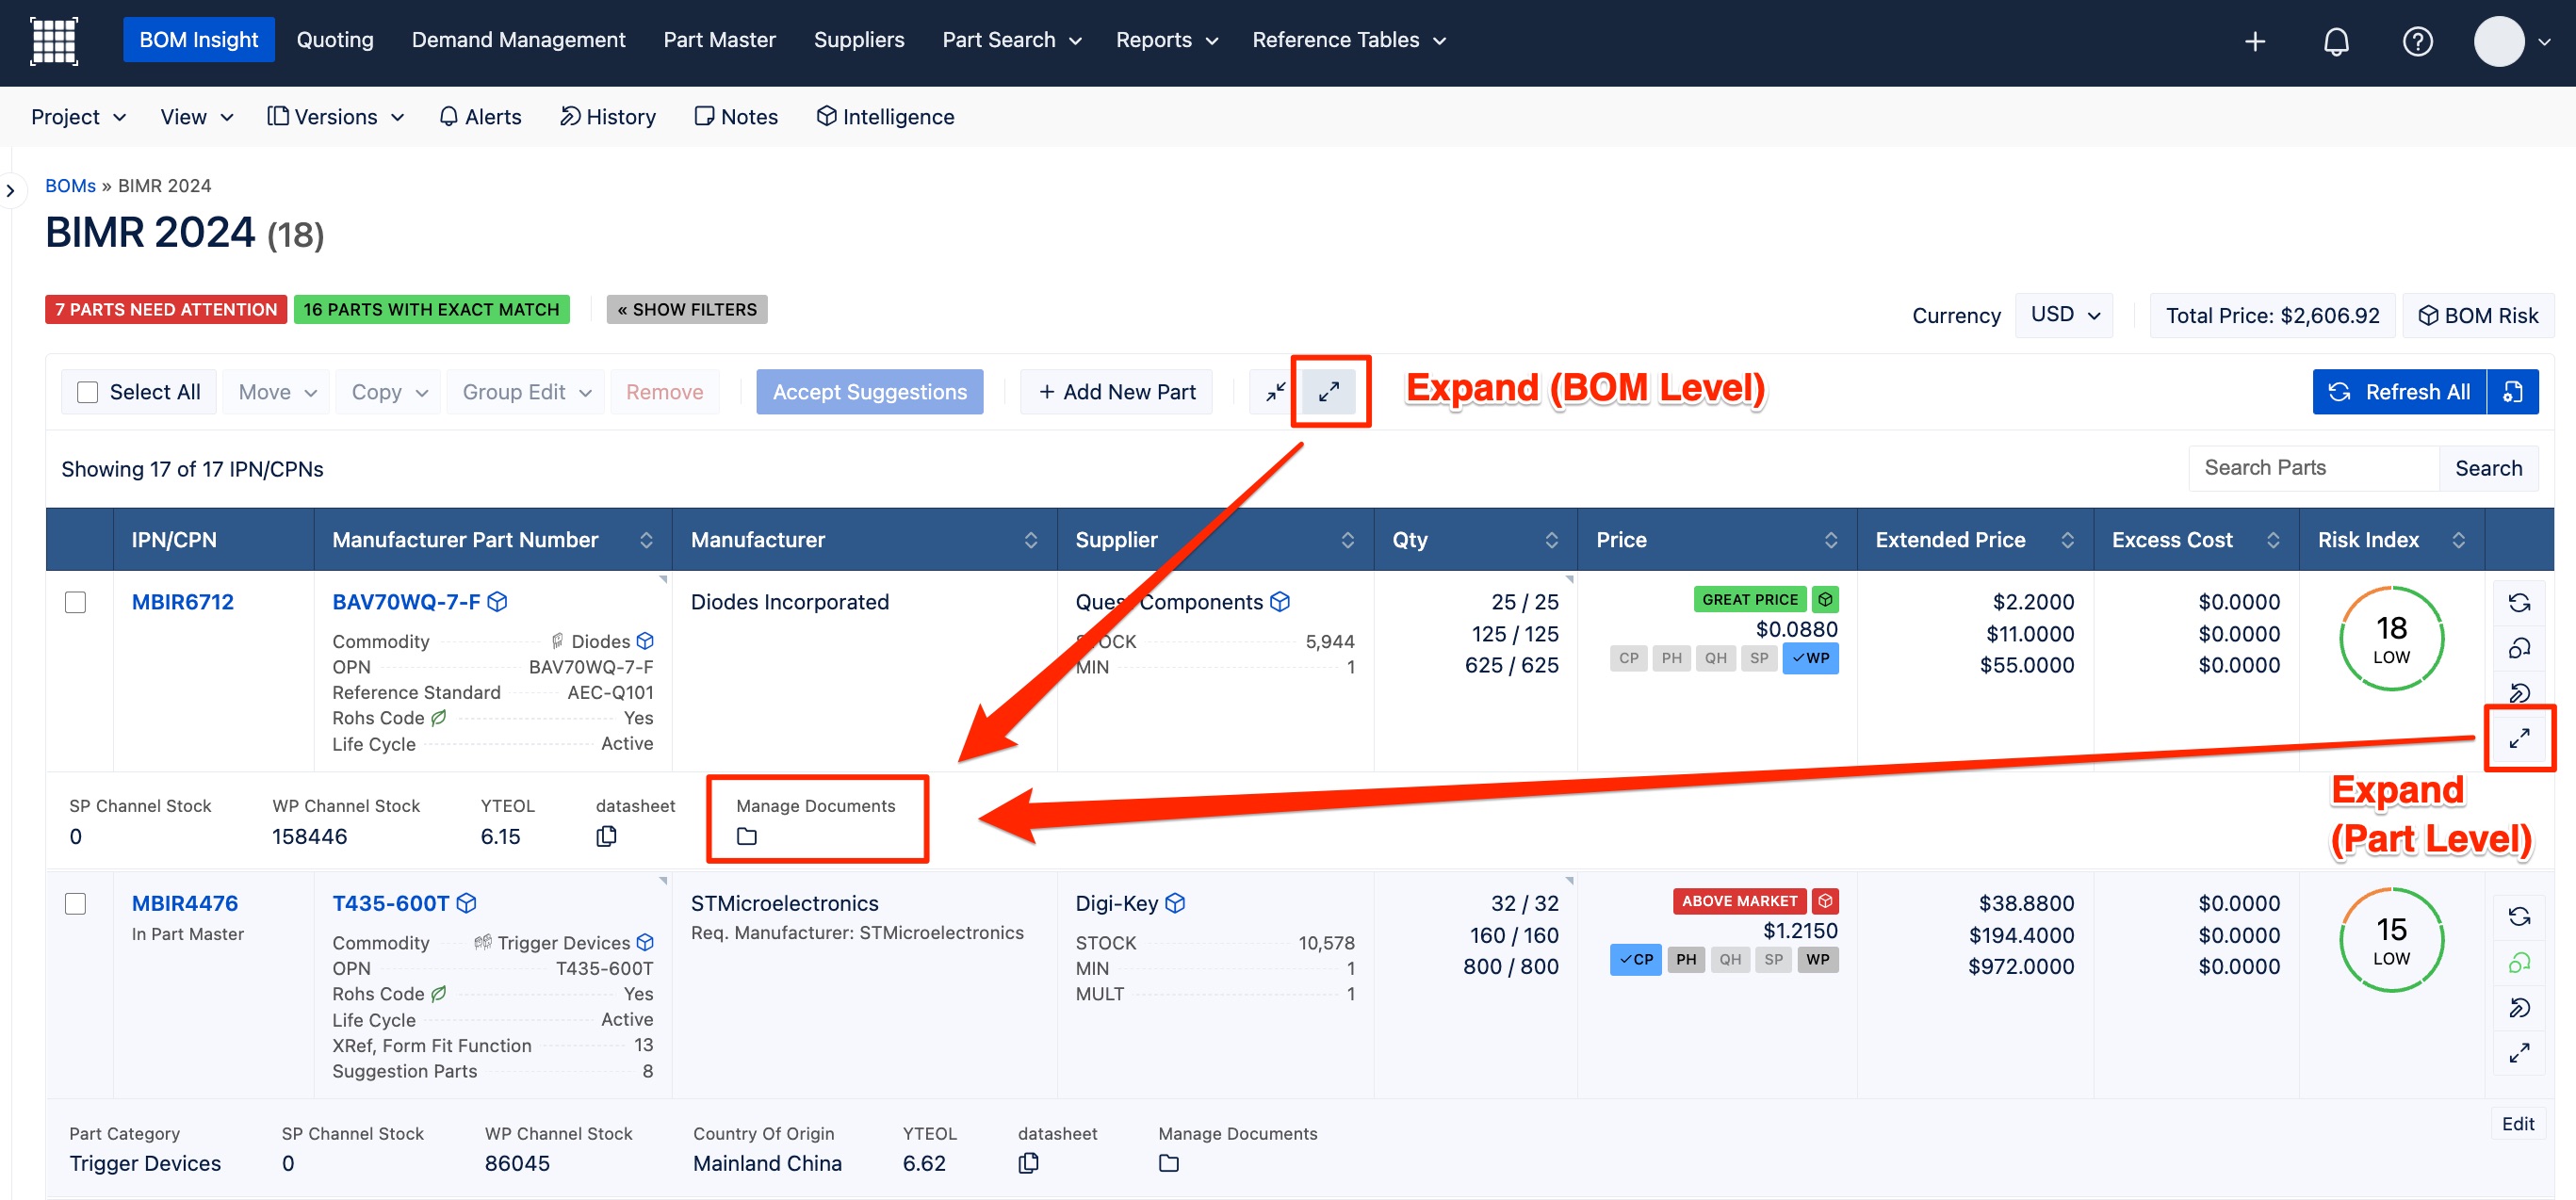Open the Group Edit dropdown
This screenshot has width=2576, height=1200.
[x=526, y=392]
